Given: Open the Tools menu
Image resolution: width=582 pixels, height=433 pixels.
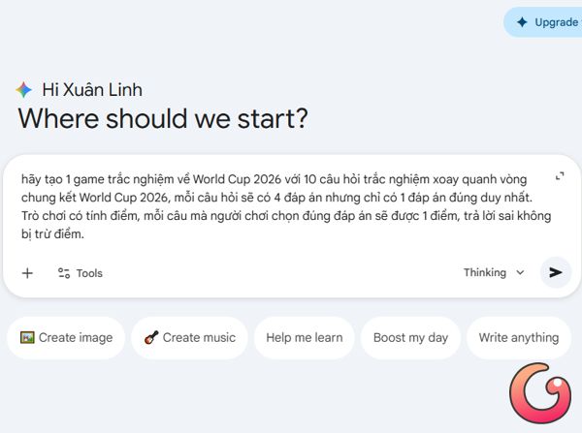Looking at the screenshot, I should pos(80,273).
